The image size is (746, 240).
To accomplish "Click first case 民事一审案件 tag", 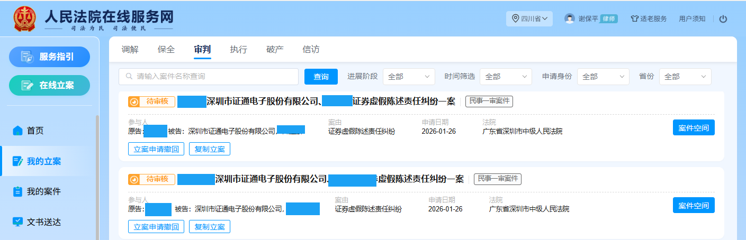I will [489, 101].
